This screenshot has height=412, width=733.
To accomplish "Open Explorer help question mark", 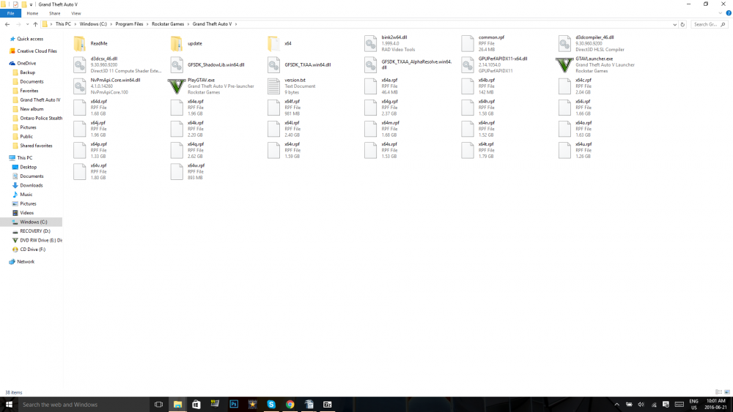I will [729, 13].
